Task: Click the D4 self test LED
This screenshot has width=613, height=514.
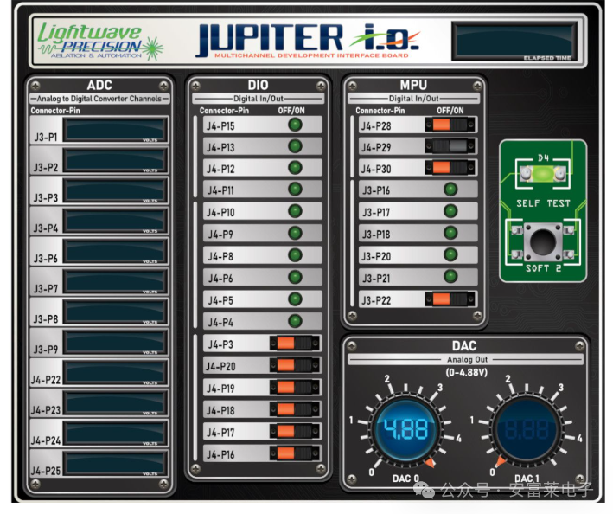Action: coord(543,174)
